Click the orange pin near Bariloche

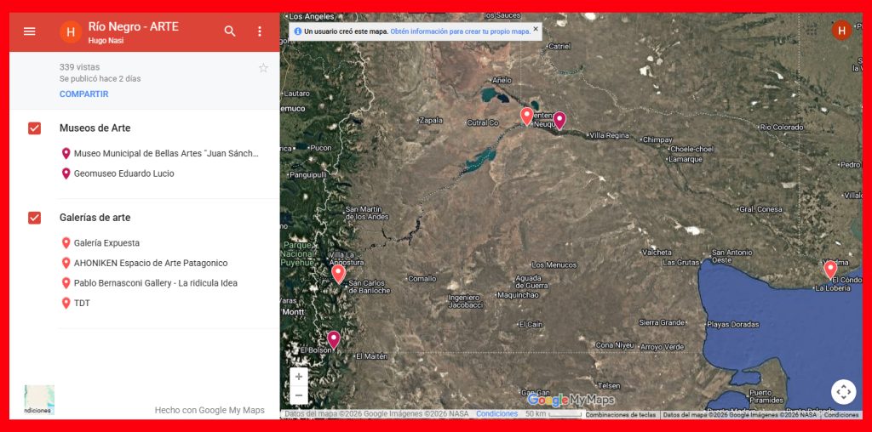(x=338, y=273)
